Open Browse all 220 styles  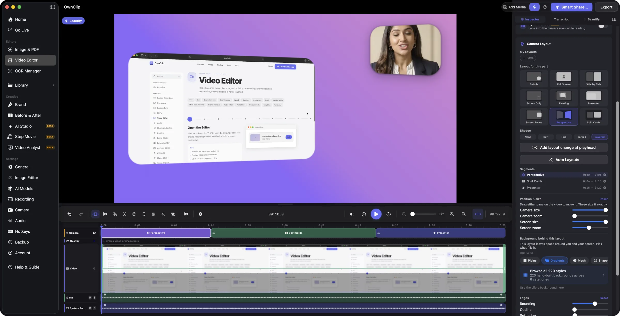(x=564, y=276)
